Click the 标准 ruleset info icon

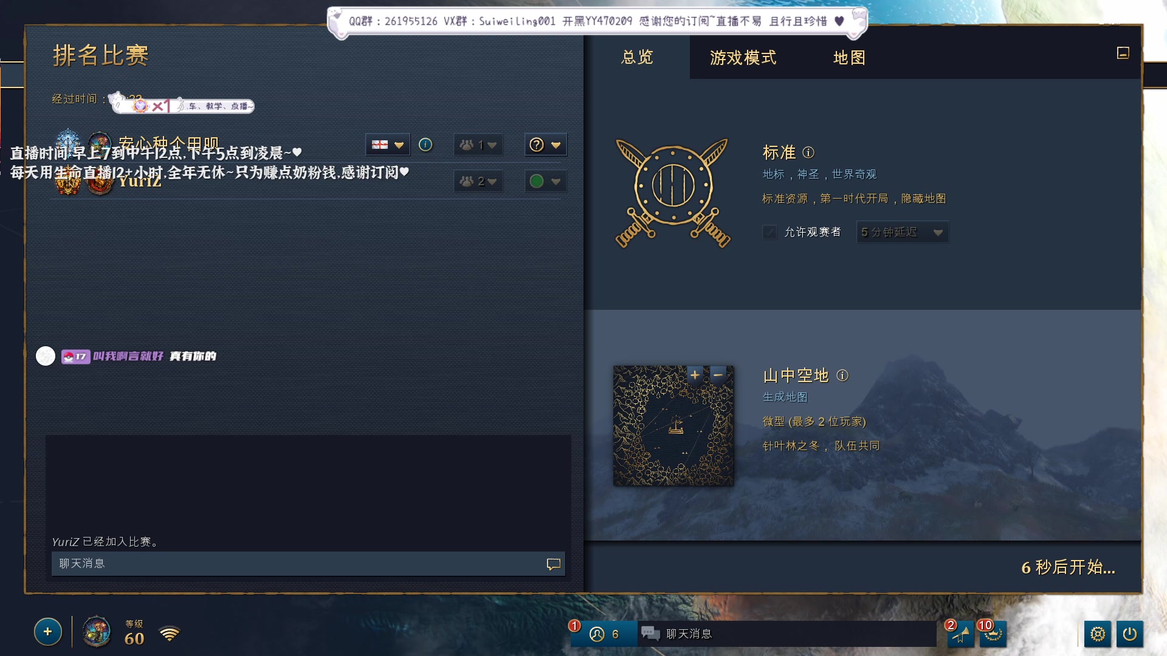[810, 152]
